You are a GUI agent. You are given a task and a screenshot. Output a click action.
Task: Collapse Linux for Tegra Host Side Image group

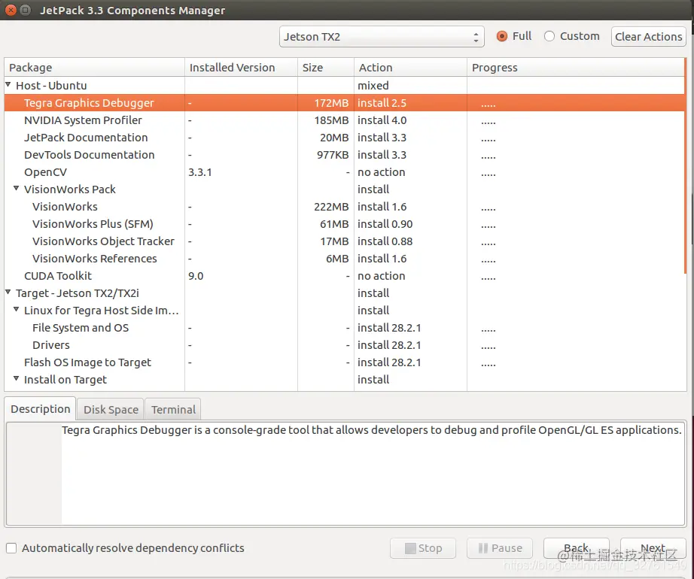coord(17,309)
